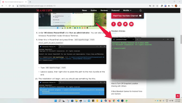Click the PowerShell Add-AppxPackage screenshot image
182x103 pixels.
(x=73, y=55)
